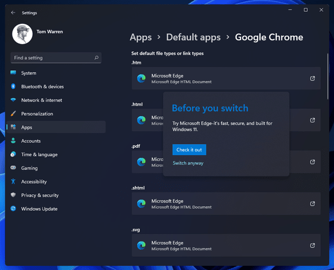The image size is (334, 270).
Task: Click the Edge logo in .svg row
Action: 141,246
